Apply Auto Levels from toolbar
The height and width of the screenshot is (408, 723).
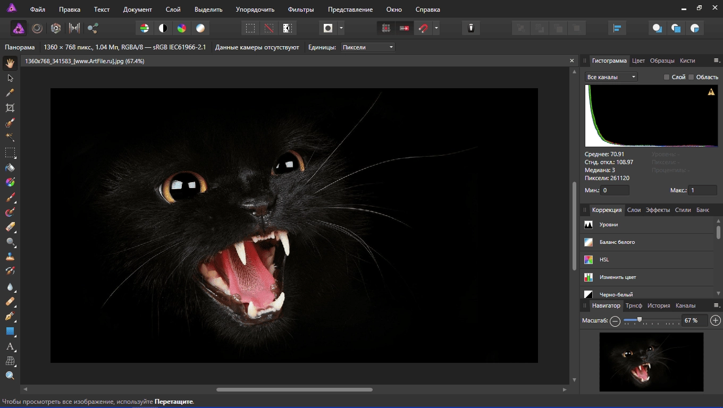coord(144,28)
